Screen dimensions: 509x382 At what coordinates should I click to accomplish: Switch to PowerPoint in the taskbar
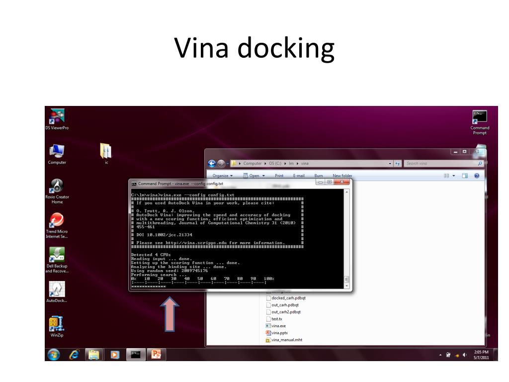click(x=156, y=354)
